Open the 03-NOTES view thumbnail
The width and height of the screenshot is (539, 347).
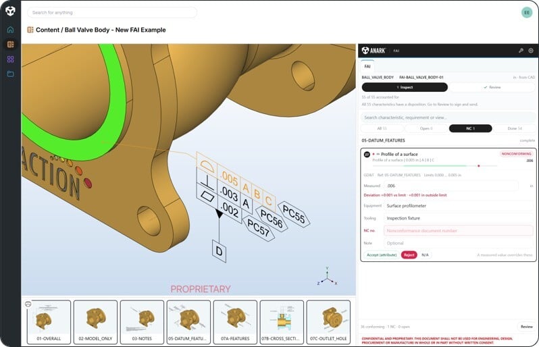(142, 322)
